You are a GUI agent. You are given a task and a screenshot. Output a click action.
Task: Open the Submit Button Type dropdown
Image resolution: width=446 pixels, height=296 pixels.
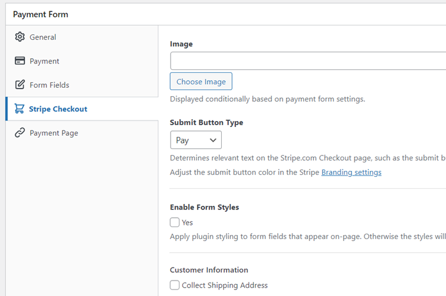[196, 140]
